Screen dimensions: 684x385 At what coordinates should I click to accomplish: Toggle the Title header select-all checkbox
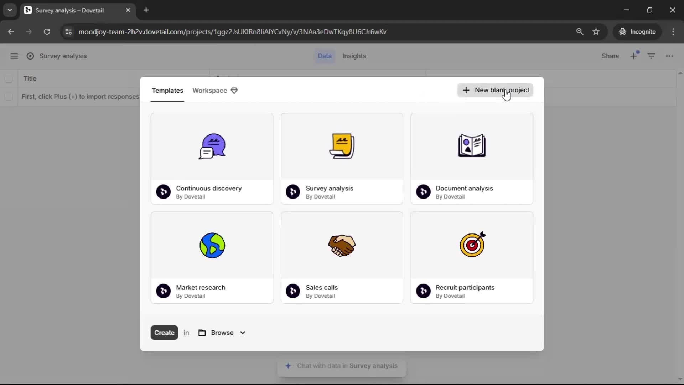pos(9,78)
